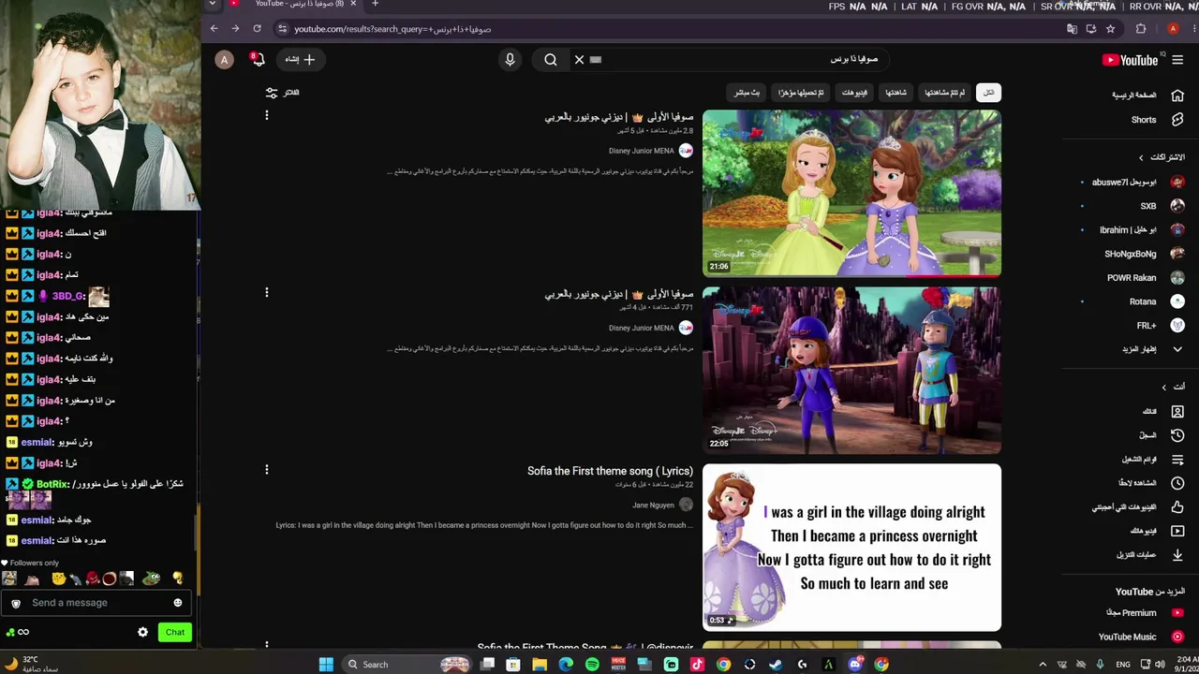The image size is (1199, 674).
Task: Open a new browser tab
Action: pos(375,4)
